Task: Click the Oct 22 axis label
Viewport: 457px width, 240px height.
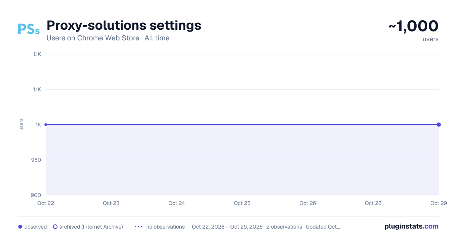Action: (46, 203)
